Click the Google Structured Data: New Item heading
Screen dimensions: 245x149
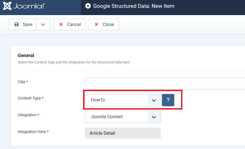(x=134, y=6)
